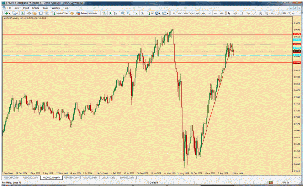Show the Market Watch window

click(23, 14)
